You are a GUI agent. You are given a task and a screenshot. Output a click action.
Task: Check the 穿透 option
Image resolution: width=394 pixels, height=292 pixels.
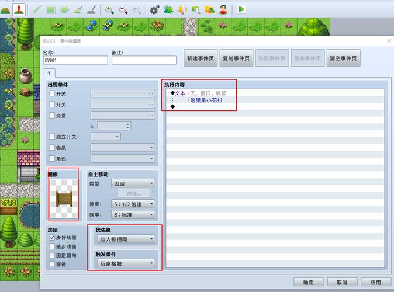52,264
